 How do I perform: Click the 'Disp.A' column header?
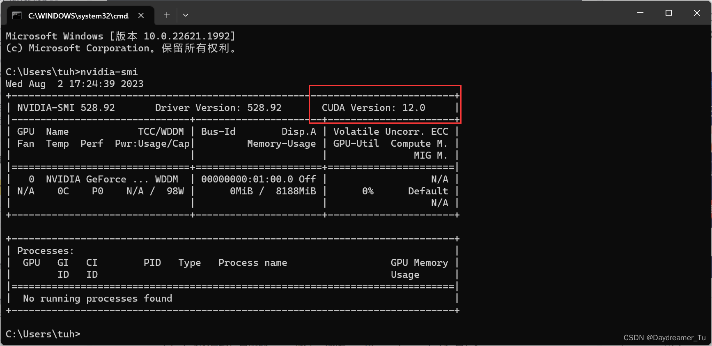tap(299, 131)
